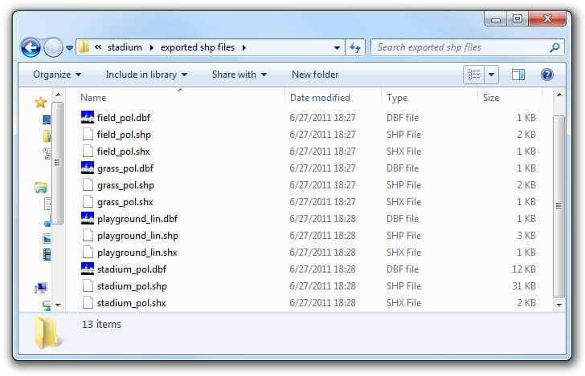This screenshot has height=376, width=585.
Task: Select the grass_pol.shx file icon
Action: (88, 202)
